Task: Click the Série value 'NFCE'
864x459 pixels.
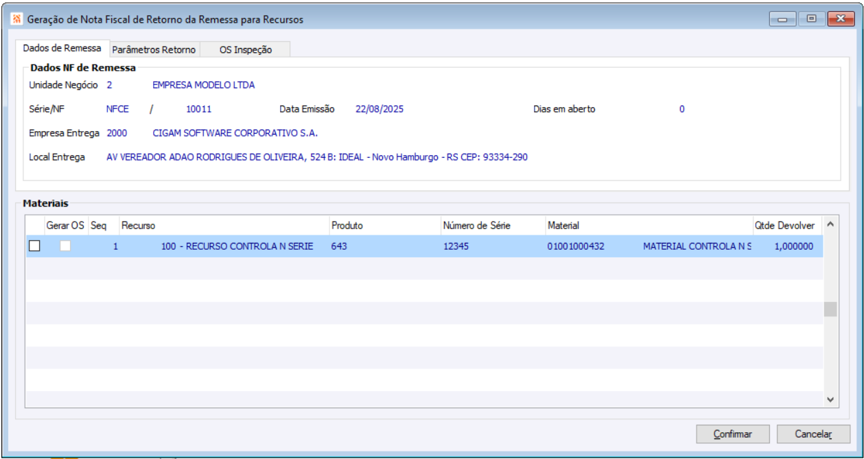Action: click(x=117, y=109)
